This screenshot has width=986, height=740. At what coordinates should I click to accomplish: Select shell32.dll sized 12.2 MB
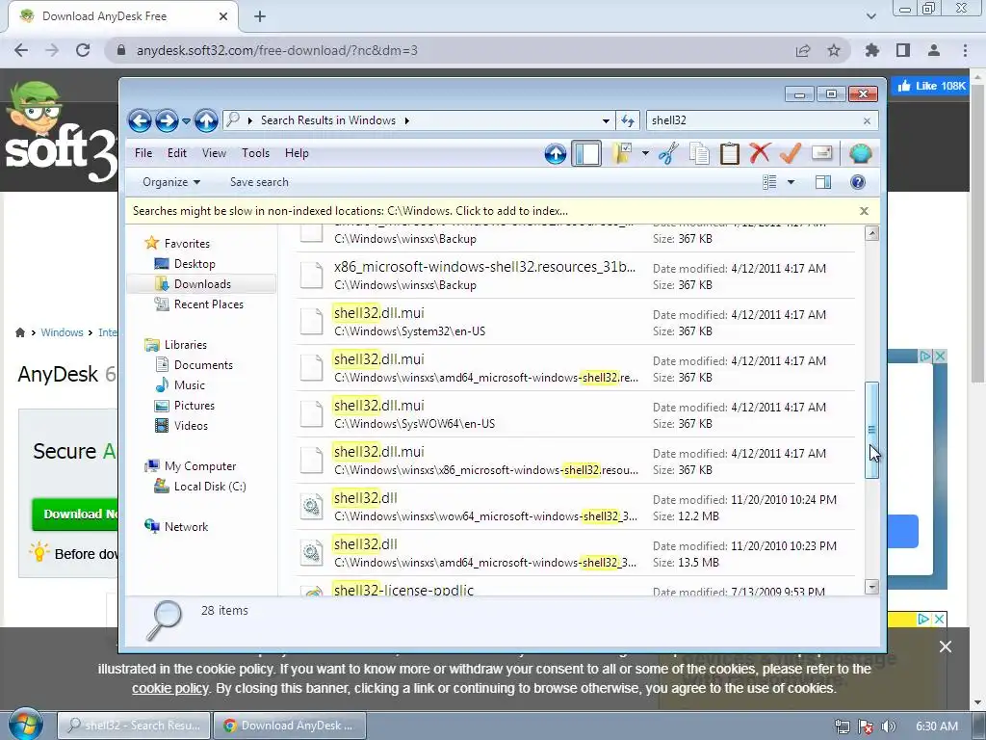576,507
